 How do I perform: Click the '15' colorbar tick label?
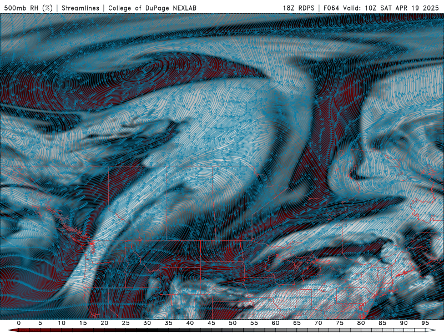tap(83, 323)
